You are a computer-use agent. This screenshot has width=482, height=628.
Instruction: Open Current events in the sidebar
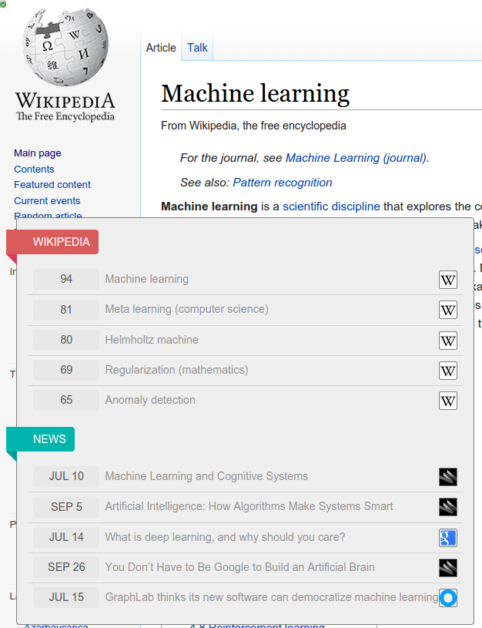[47, 200]
